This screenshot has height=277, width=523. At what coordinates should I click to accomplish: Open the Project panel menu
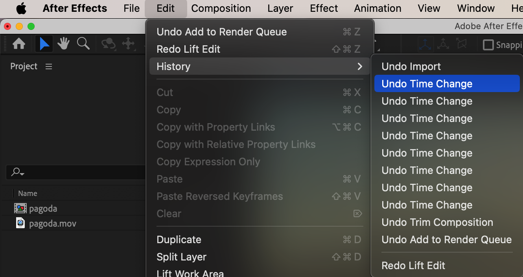point(49,66)
